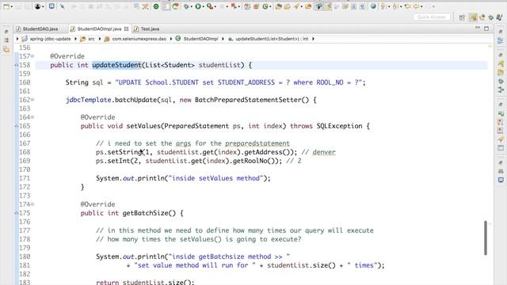Click the Last Edit Location icon
Viewport: 507px width, 285px height.
click(407, 6)
